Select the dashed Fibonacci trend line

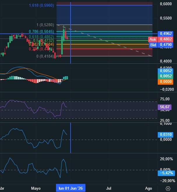pos(104,40)
